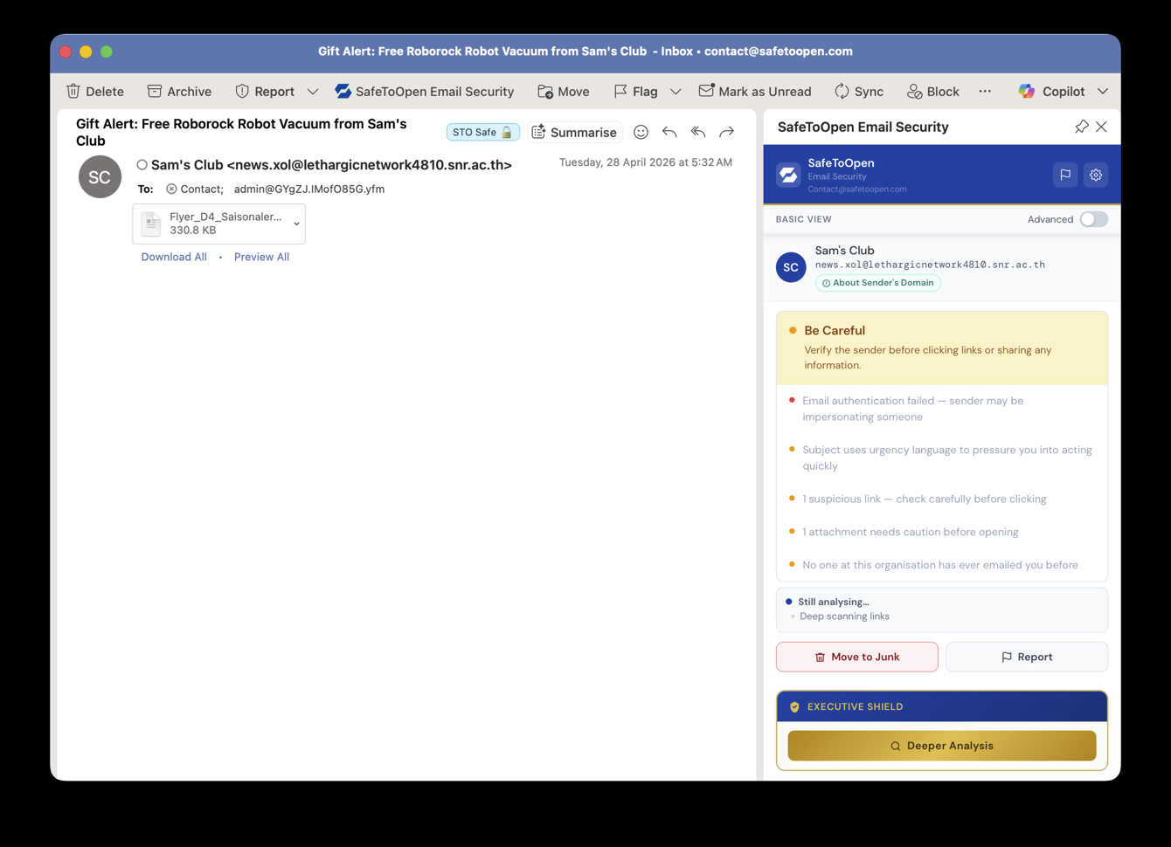Delete the email with the trash icon
Screen dimensions: 1171x847
point(94,91)
